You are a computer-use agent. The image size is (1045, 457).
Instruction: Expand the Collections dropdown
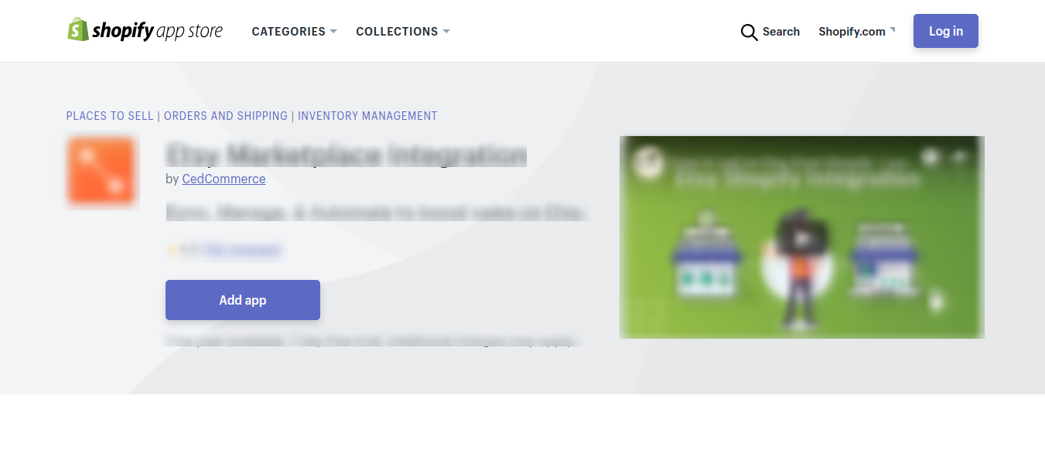coord(402,32)
